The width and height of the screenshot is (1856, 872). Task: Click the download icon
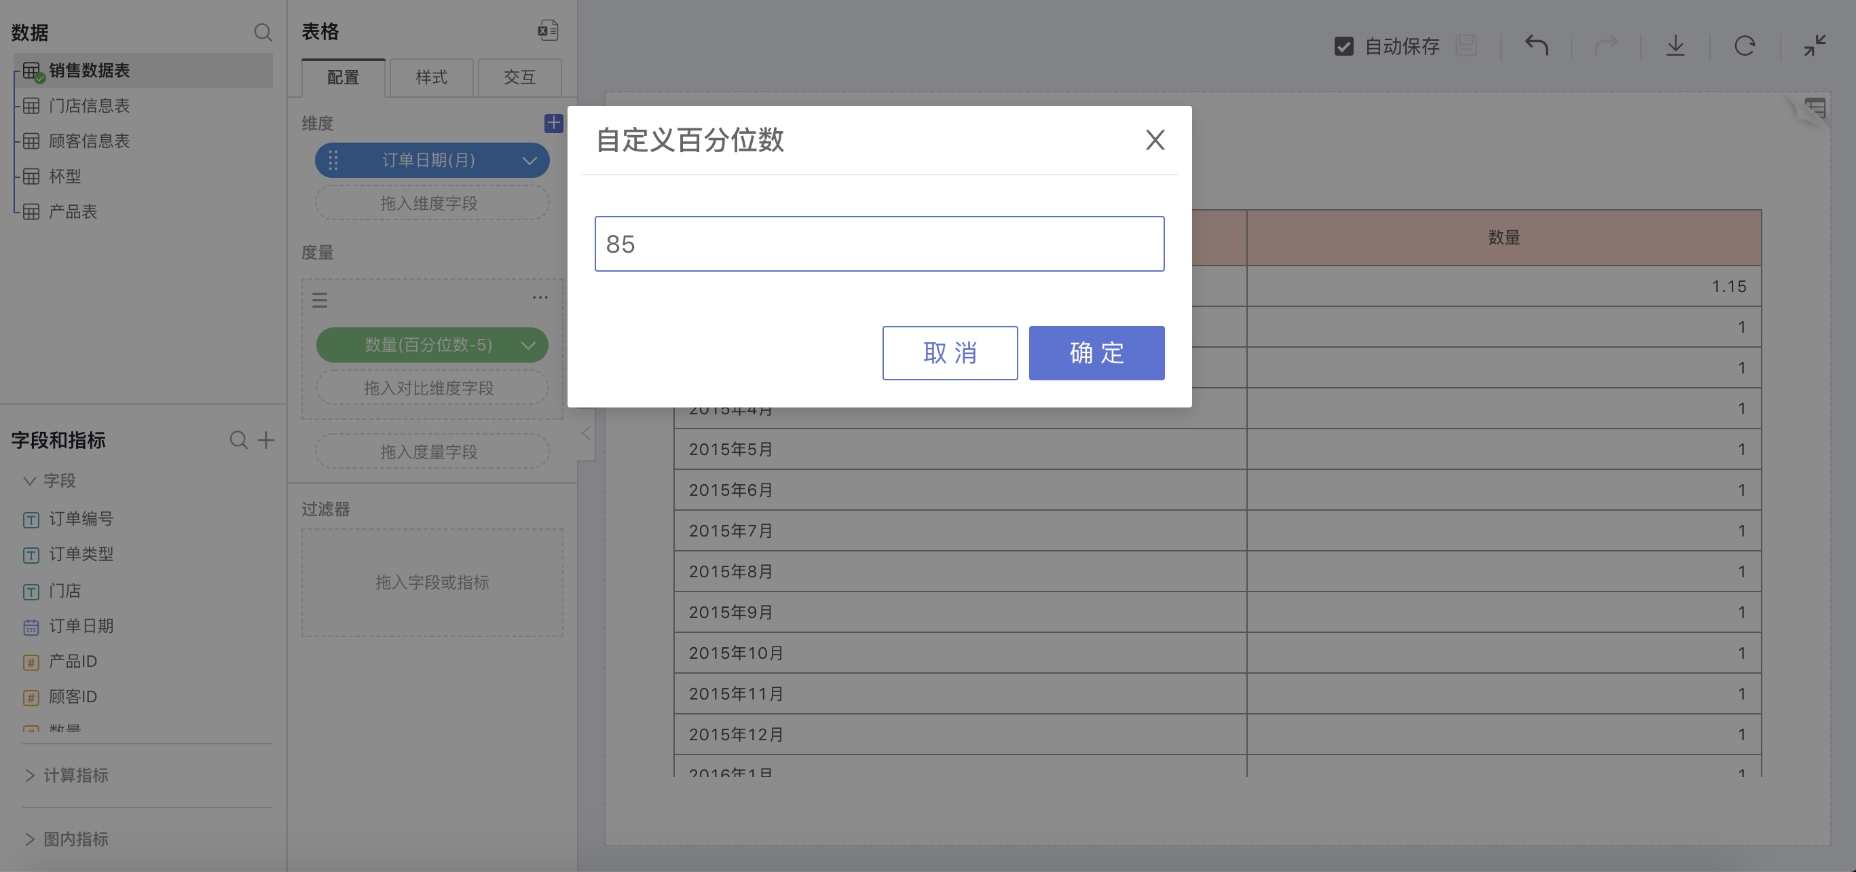(x=1676, y=46)
